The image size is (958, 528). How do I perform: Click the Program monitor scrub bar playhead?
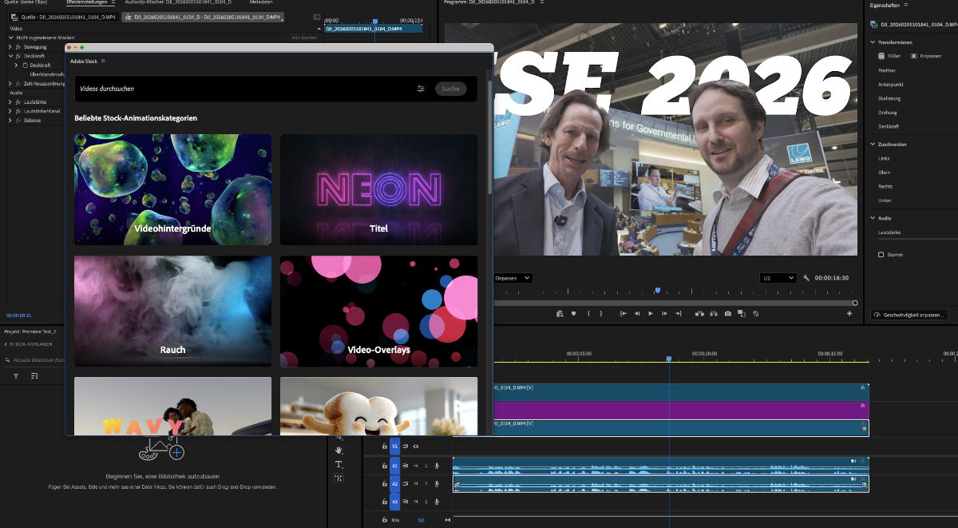pyautogui.click(x=658, y=291)
